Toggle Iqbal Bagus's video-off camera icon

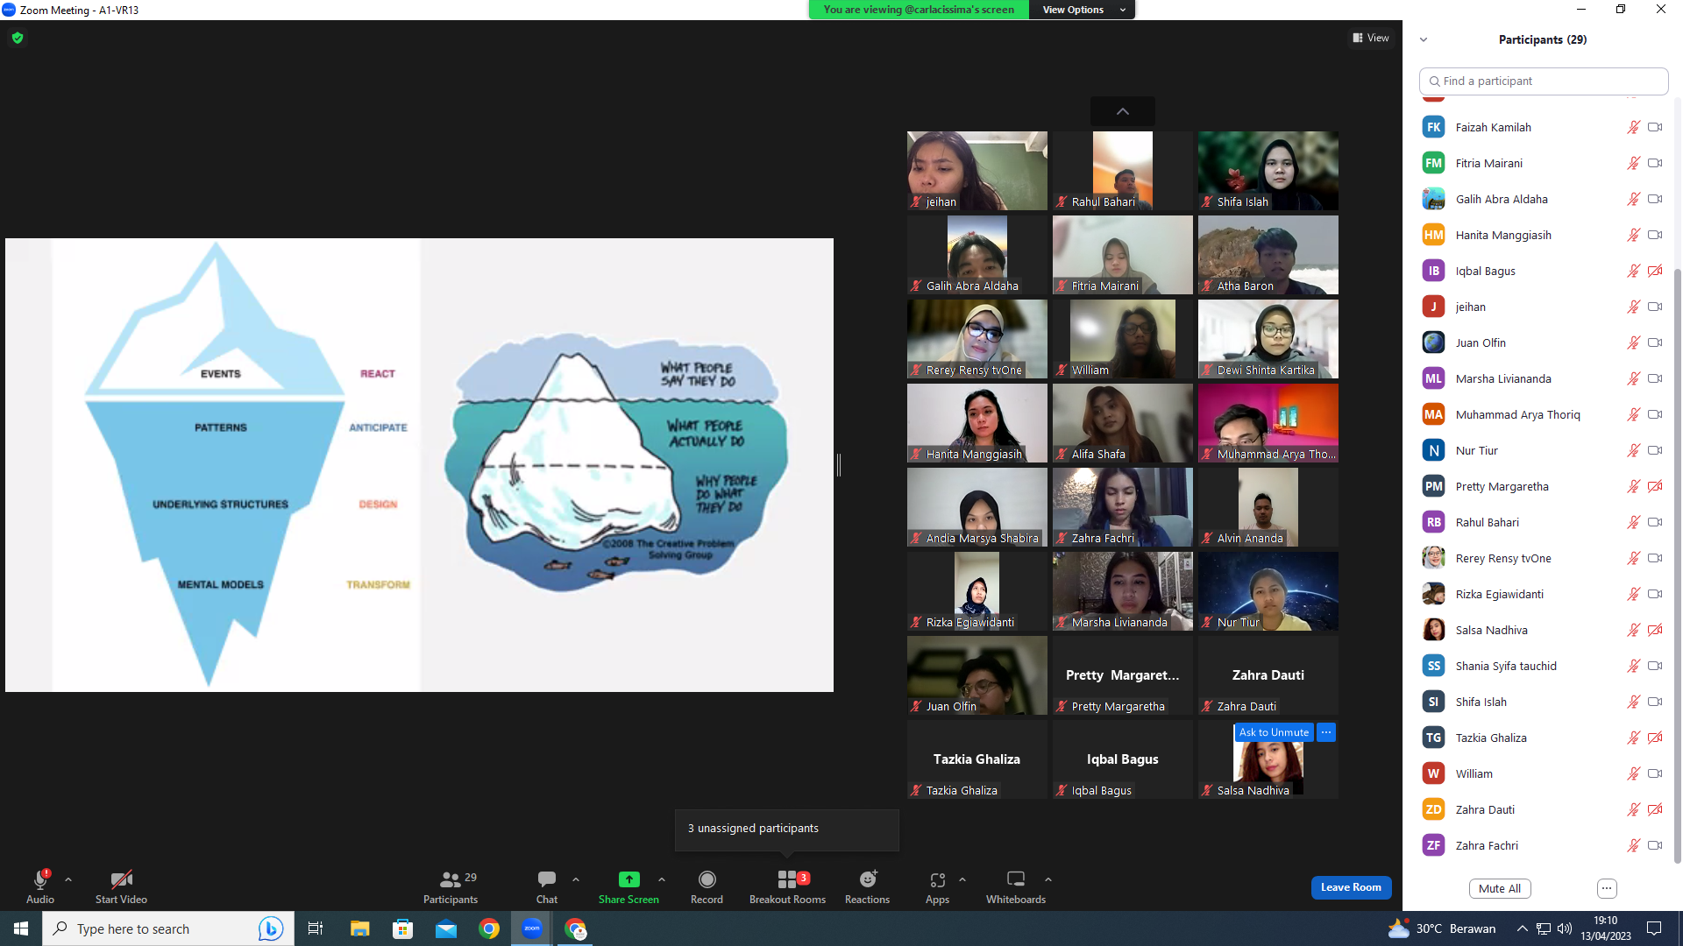pyautogui.click(x=1655, y=271)
